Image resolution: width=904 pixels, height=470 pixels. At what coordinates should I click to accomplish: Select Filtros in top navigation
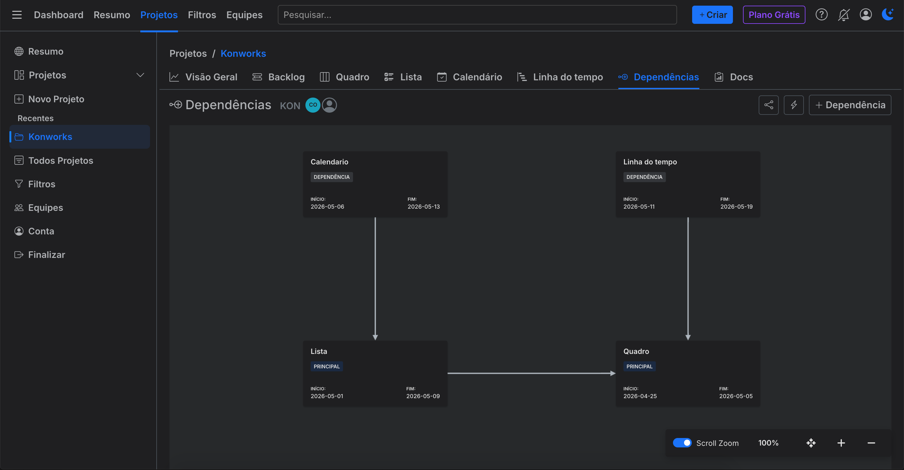pos(202,15)
